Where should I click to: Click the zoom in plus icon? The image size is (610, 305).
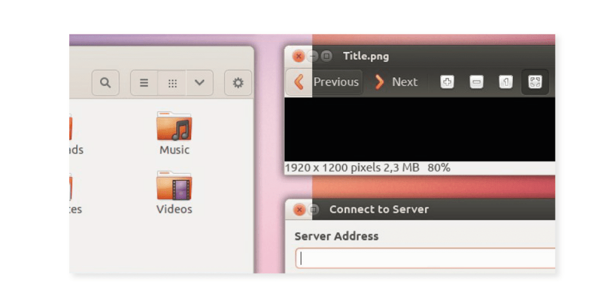pyautogui.click(x=447, y=82)
